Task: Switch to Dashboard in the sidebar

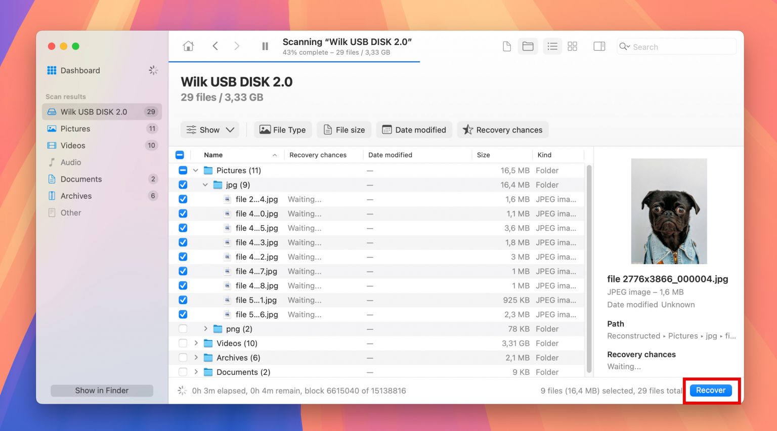Action: pos(80,70)
